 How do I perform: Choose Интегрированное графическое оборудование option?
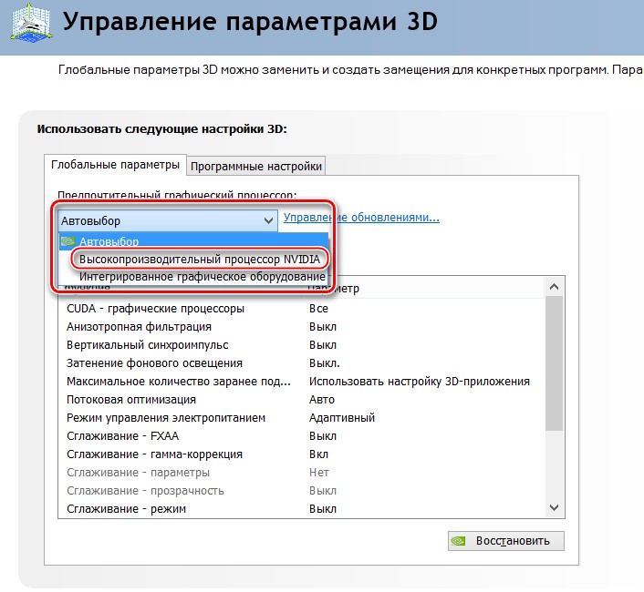click(203, 277)
